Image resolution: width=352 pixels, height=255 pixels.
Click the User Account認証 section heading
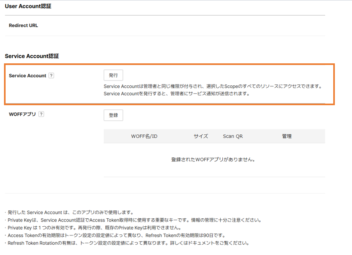(x=28, y=6)
